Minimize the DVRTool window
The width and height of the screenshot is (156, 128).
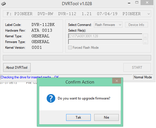pyautogui.click(x=129, y=3)
